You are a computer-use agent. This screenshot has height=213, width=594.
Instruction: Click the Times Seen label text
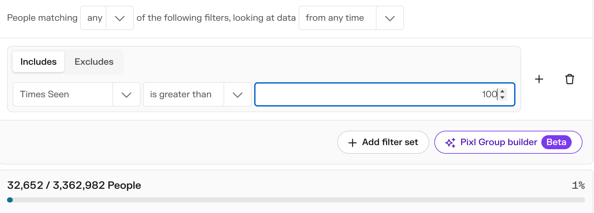tap(44, 94)
